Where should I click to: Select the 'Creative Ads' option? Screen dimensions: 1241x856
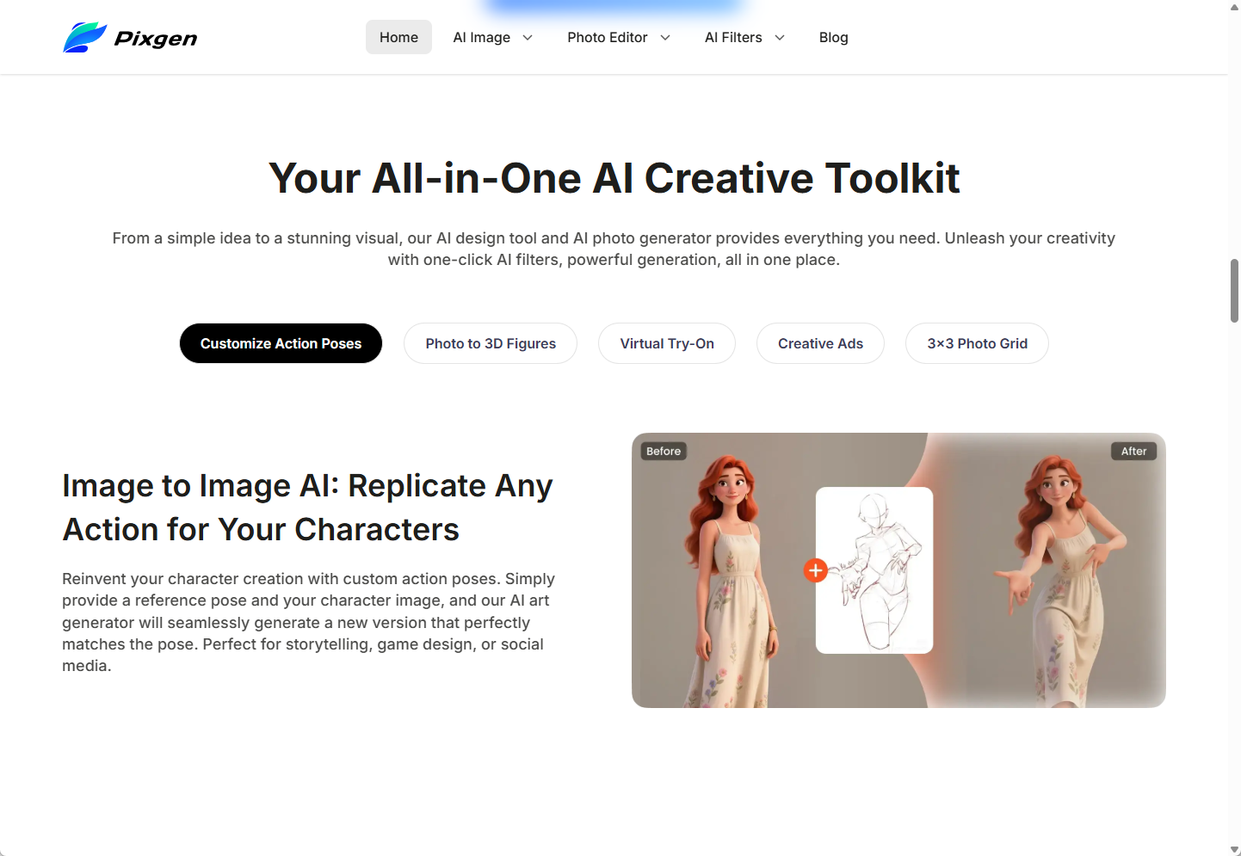[x=820, y=342]
